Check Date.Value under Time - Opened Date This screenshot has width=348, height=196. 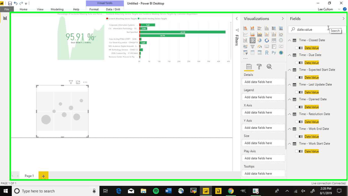(x=297, y=107)
